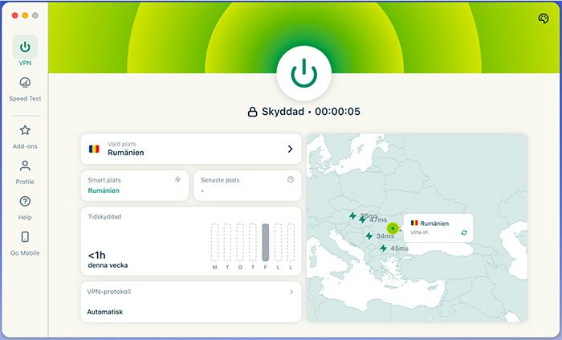Toggle the VPN connection power button
This screenshot has width=562, height=340.
click(x=303, y=74)
